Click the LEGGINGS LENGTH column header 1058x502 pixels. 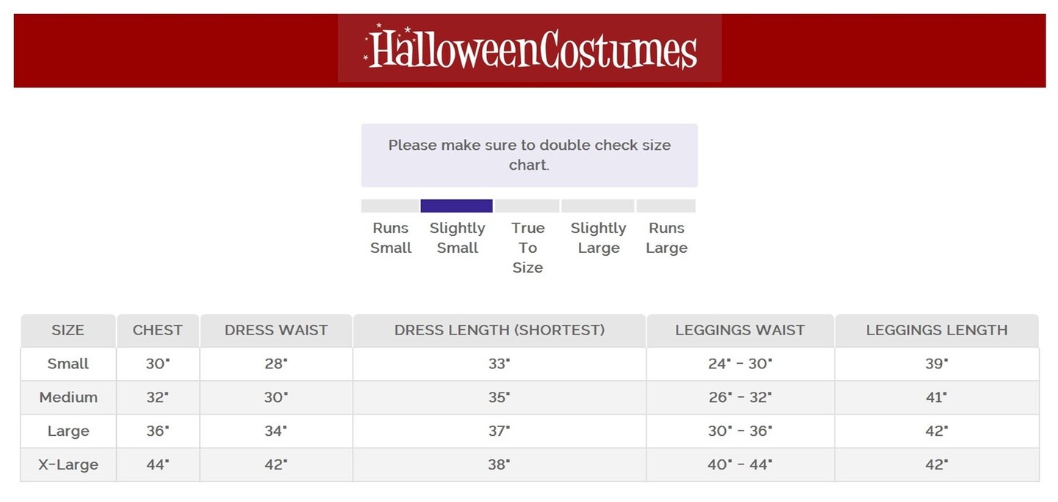(x=937, y=331)
